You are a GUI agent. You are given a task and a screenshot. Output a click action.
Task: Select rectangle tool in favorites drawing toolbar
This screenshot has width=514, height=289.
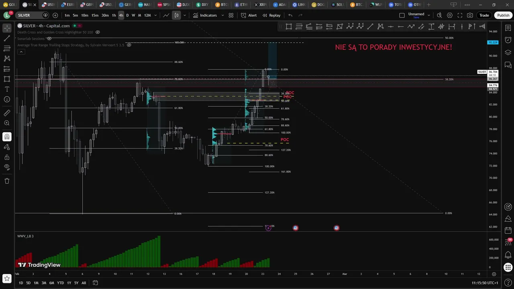pos(289,26)
